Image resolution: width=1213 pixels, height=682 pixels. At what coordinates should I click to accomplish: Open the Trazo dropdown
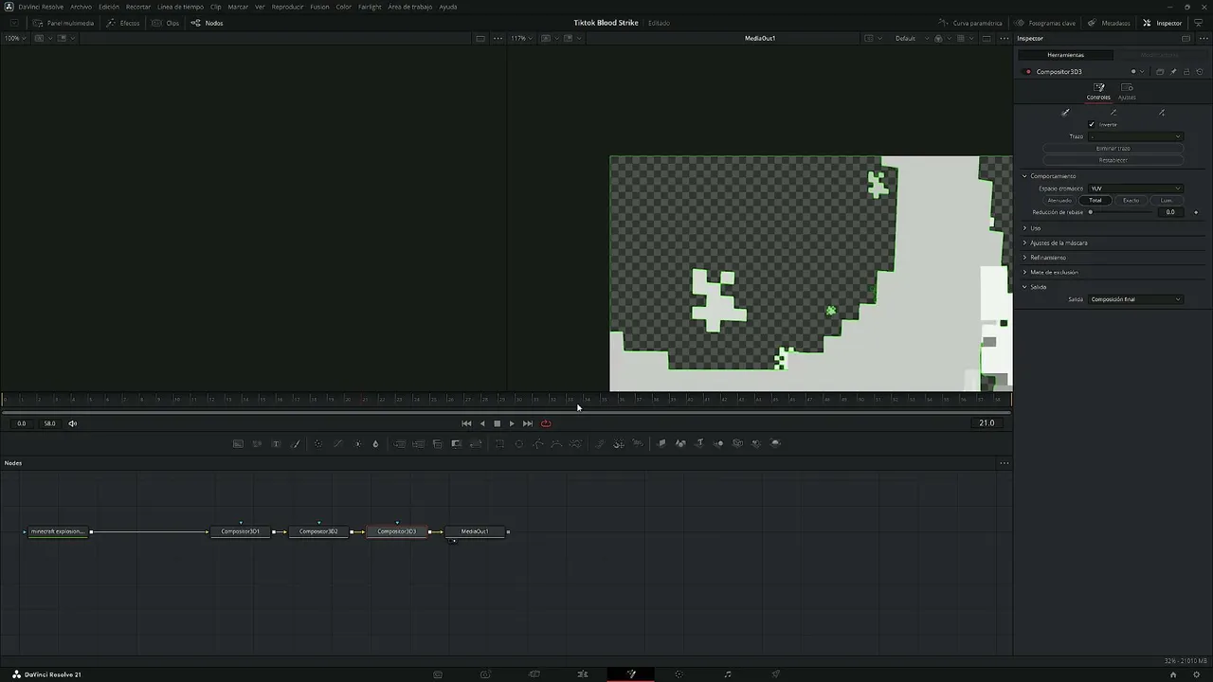coord(1135,136)
